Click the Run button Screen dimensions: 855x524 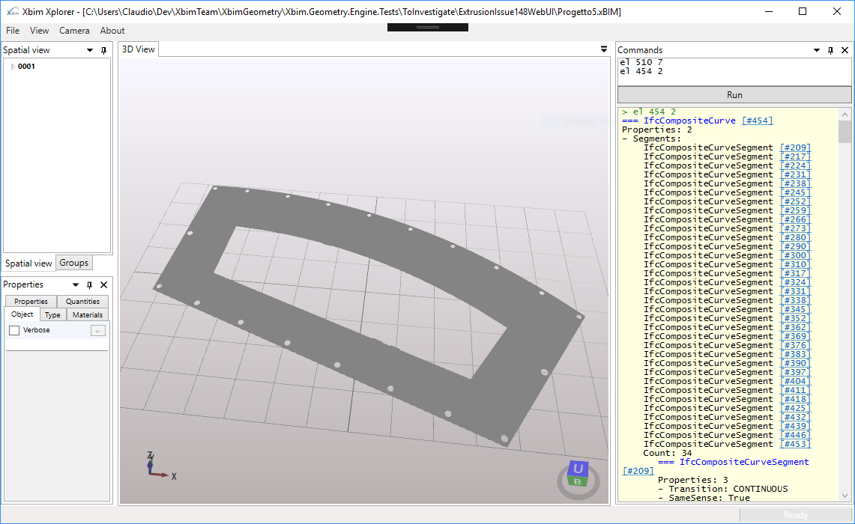coord(734,94)
